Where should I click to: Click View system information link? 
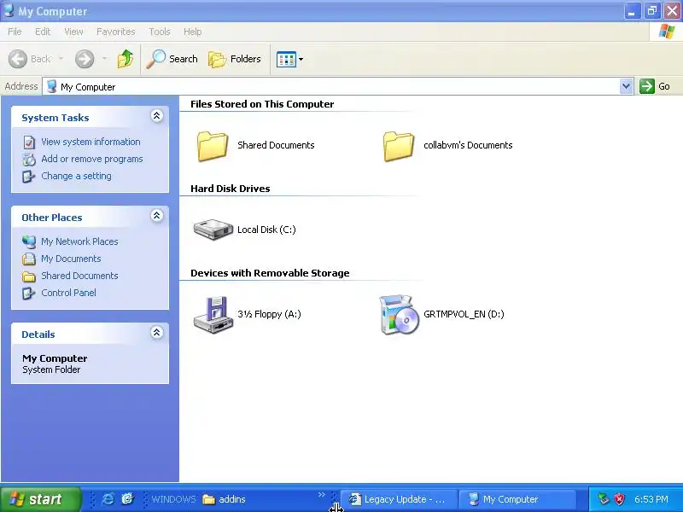(90, 142)
